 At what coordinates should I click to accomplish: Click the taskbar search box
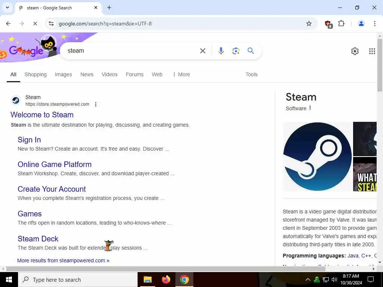78,280
